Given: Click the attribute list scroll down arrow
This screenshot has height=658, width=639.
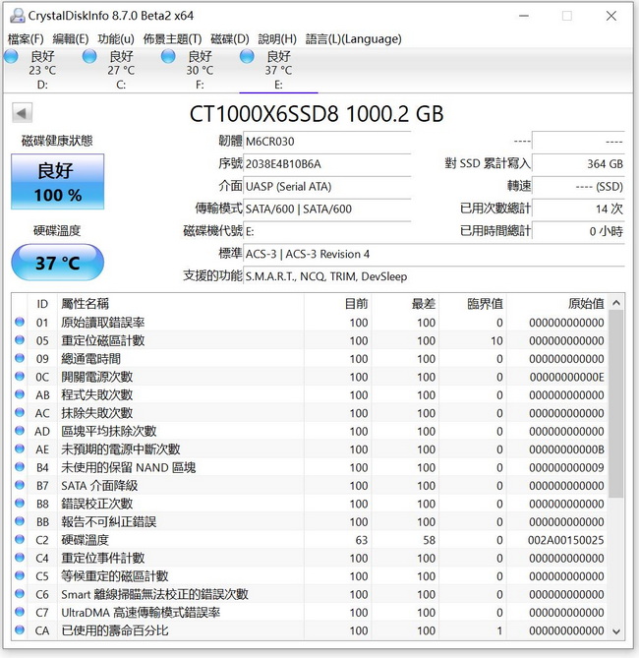Looking at the screenshot, I should click(616, 631).
